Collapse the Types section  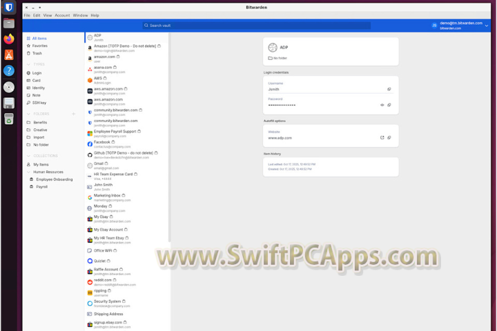point(28,64)
